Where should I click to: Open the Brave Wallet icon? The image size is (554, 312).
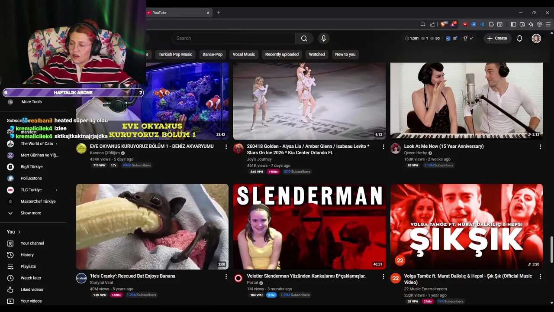click(522, 24)
